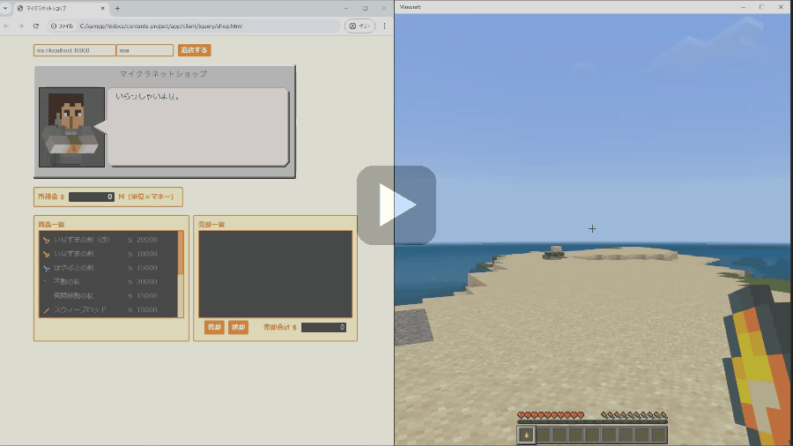Click the sword icon beside いなずまの剣（改）
Viewport: 793px width, 446px height.
point(46,240)
